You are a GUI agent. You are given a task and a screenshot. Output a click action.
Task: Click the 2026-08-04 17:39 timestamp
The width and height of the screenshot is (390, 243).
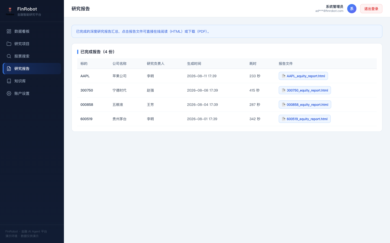click(203, 104)
